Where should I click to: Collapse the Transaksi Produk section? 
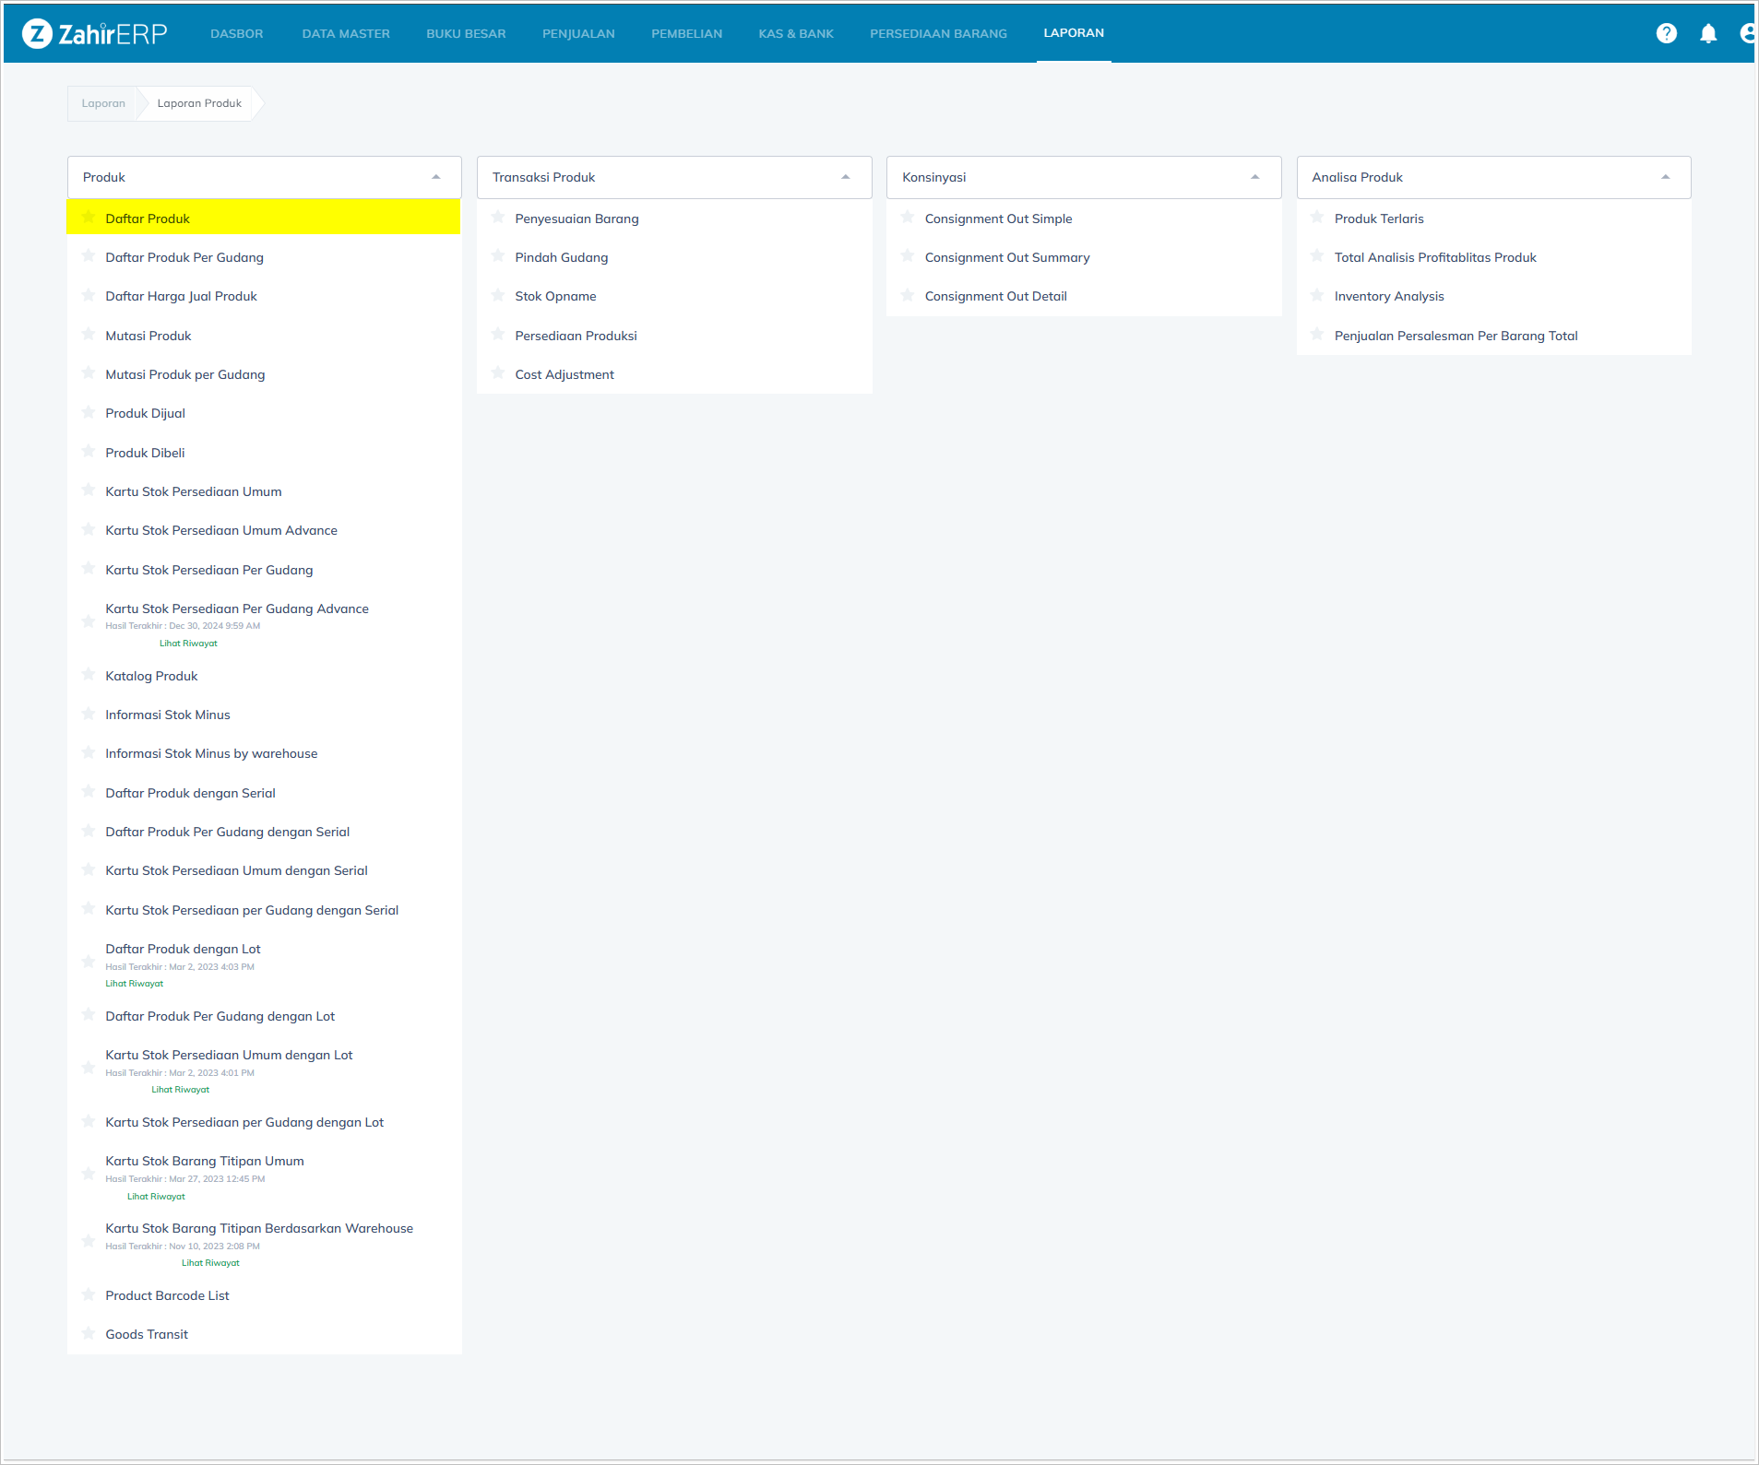pyautogui.click(x=846, y=177)
